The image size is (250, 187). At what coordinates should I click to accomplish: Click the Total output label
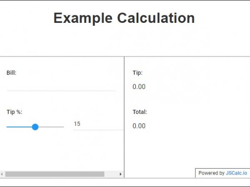[140, 112]
